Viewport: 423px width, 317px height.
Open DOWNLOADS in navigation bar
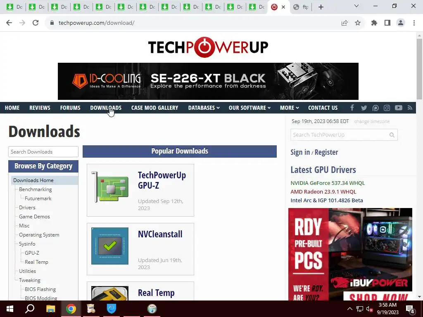click(106, 108)
